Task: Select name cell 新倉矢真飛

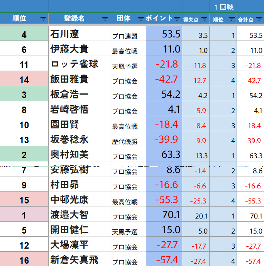Action: pos(80,259)
